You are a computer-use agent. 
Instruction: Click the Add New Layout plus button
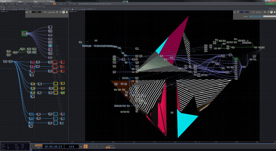point(44,7)
